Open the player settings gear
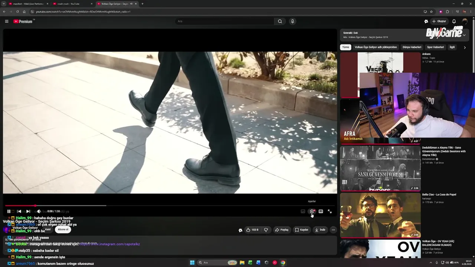 (312, 211)
